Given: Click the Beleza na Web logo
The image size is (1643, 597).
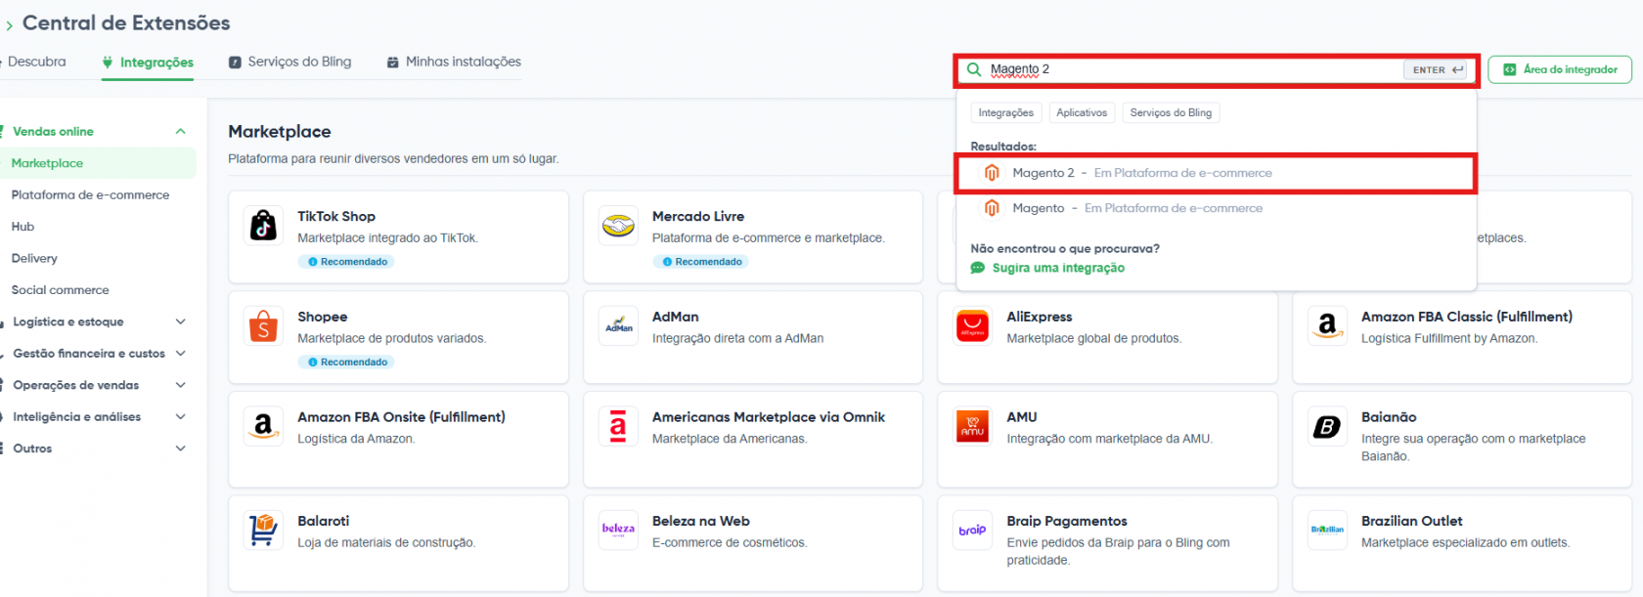Looking at the screenshot, I should pos(618,530).
